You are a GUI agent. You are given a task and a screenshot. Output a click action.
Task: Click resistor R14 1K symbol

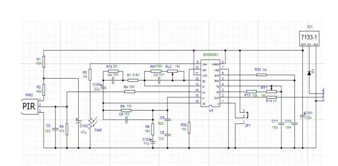pyautogui.click(x=271, y=97)
